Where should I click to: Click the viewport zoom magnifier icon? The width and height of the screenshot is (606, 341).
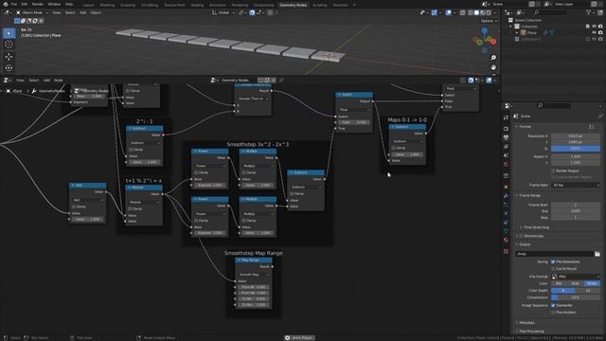pyautogui.click(x=493, y=58)
